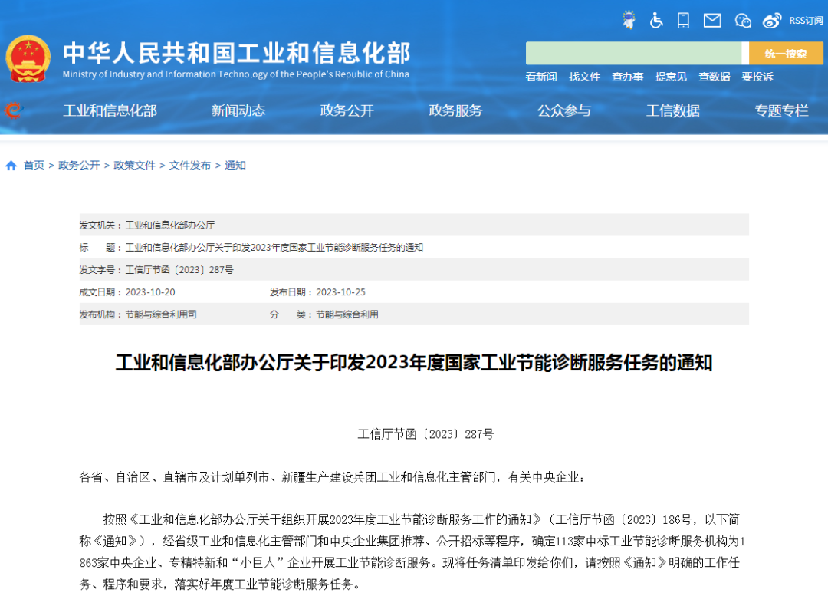The height and width of the screenshot is (596, 828).
Task: Open the 政务服务 navigation menu
Action: point(456,110)
